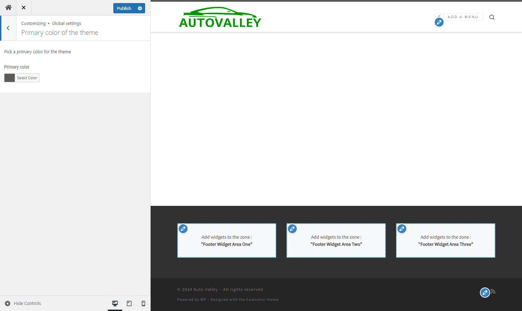Follow the WP link in footer credits
The height and width of the screenshot is (311, 522).
[203, 300]
